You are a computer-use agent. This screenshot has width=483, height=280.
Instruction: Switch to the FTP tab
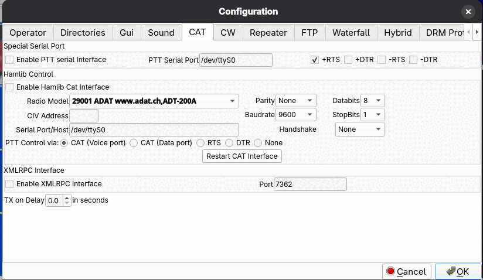(309, 33)
